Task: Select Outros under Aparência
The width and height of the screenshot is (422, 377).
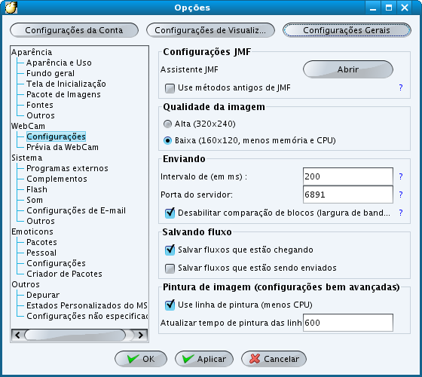Action: [x=41, y=115]
